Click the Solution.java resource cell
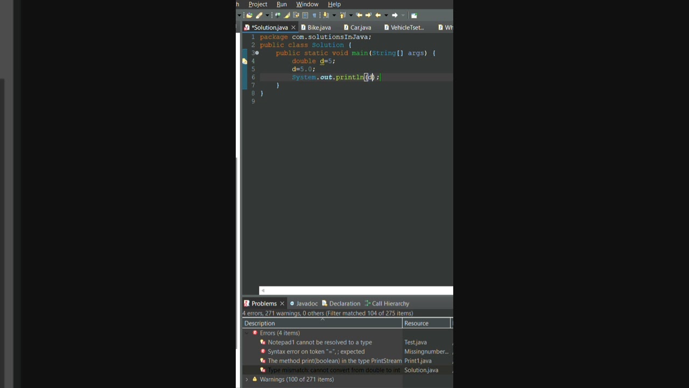 421,370
